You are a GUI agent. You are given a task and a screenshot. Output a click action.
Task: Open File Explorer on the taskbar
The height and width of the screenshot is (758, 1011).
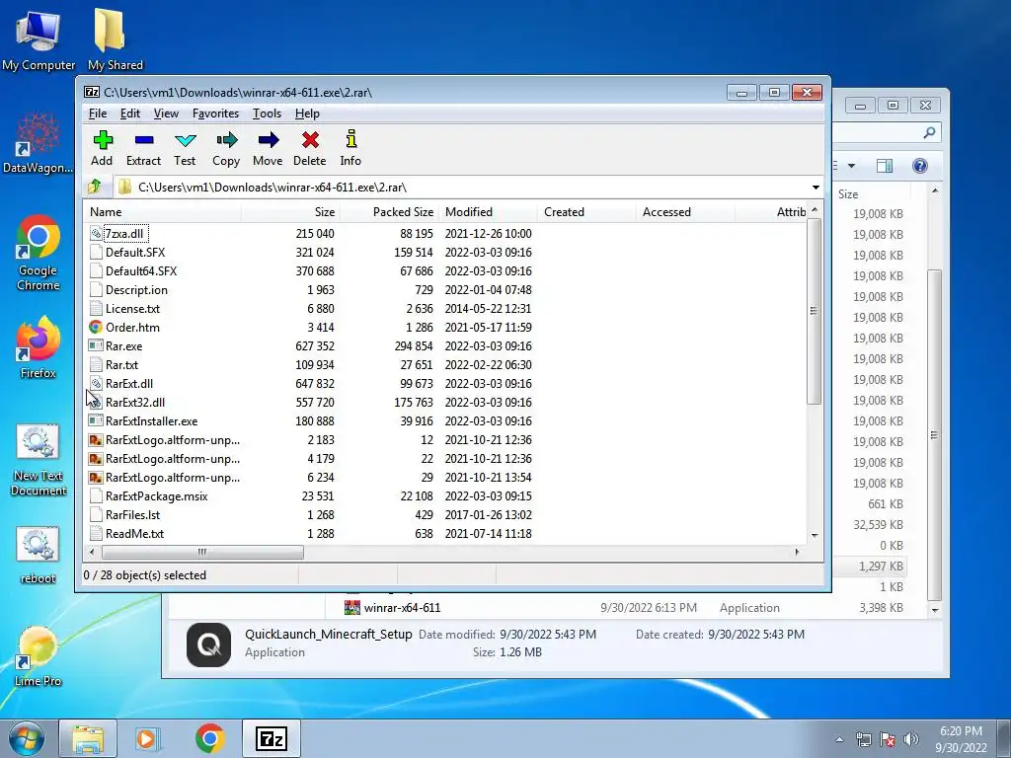pos(88,738)
